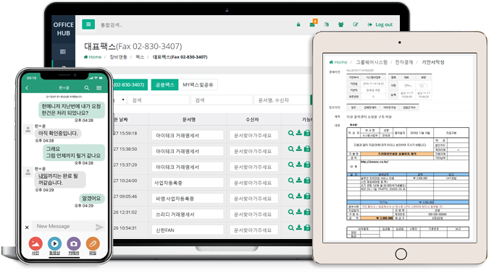Open the dropdown left of the 검색 fields
The height and width of the screenshot is (273, 494).
click(x=120, y=100)
